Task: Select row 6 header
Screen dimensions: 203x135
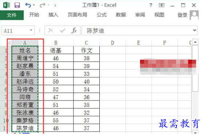Action: tap(6, 89)
